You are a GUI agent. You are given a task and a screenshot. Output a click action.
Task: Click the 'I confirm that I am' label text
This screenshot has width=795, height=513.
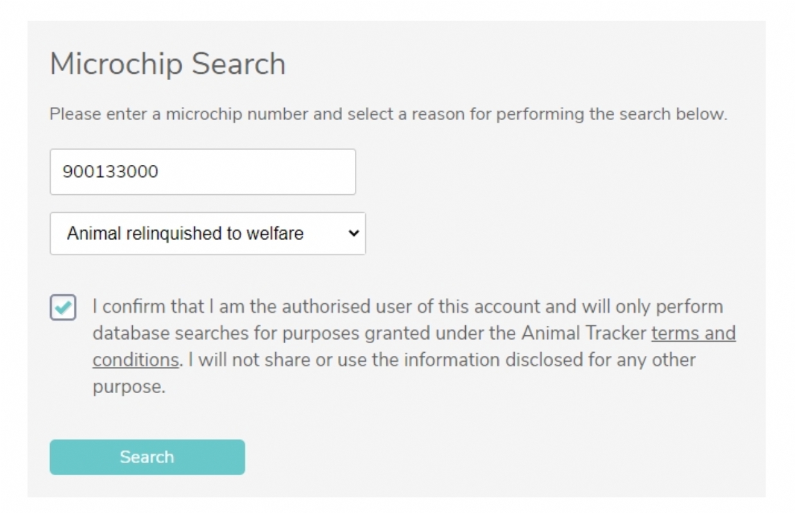coord(167,307)
